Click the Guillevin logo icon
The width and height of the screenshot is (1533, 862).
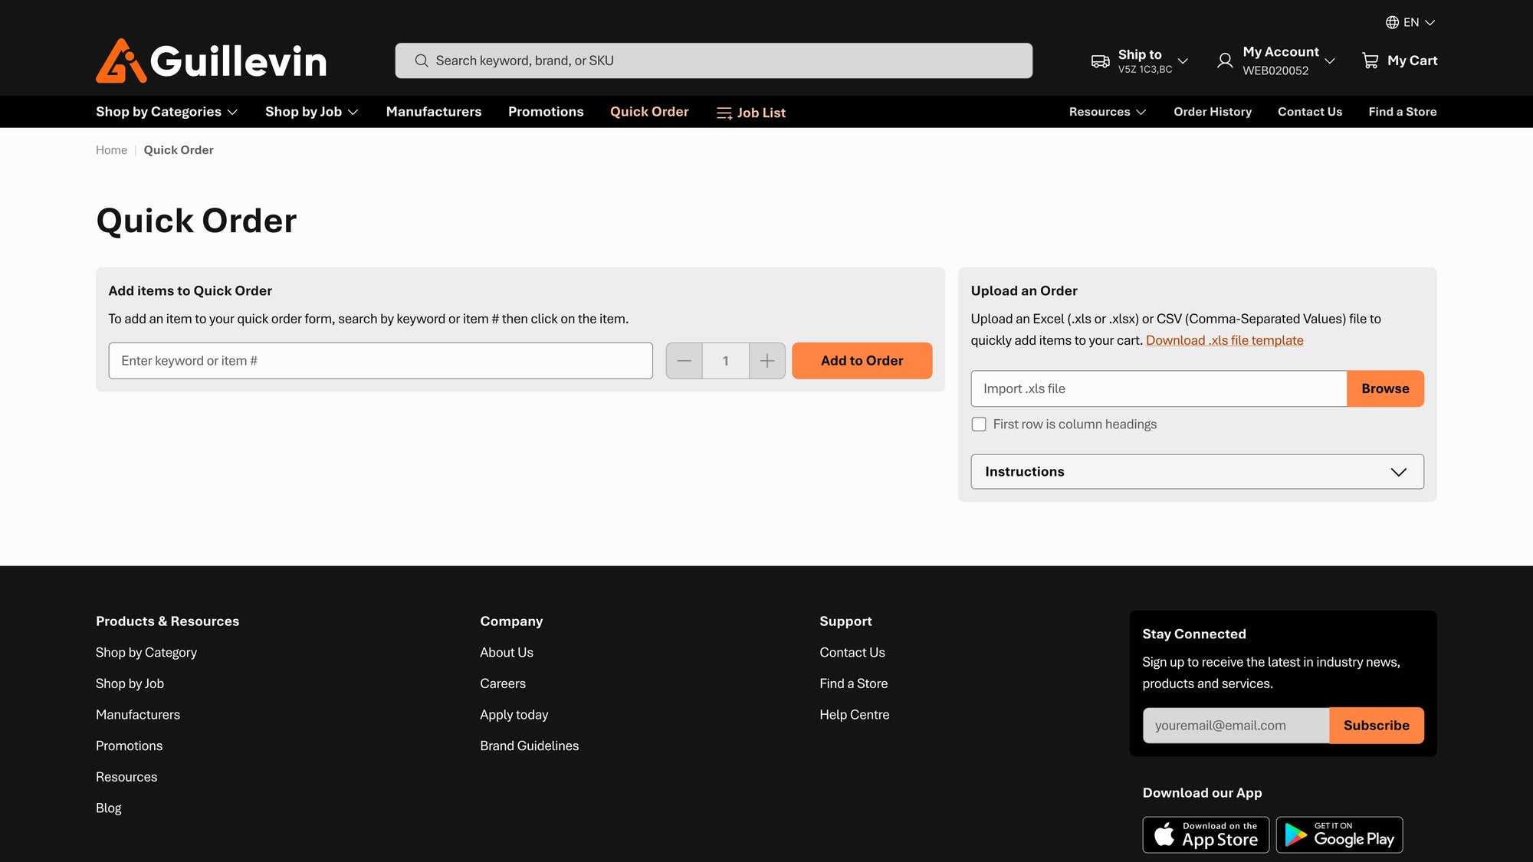(120, 61)
